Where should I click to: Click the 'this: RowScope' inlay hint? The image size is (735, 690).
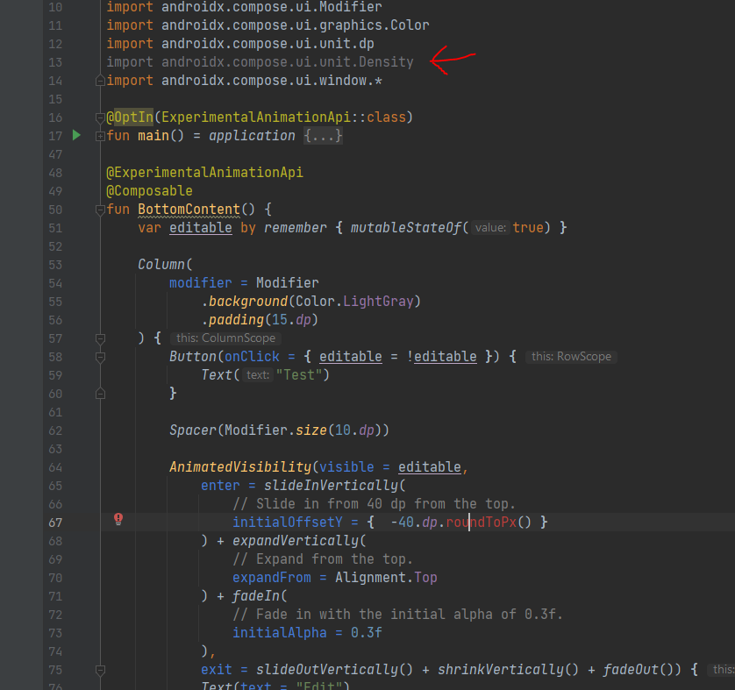(x=571, y=357)
